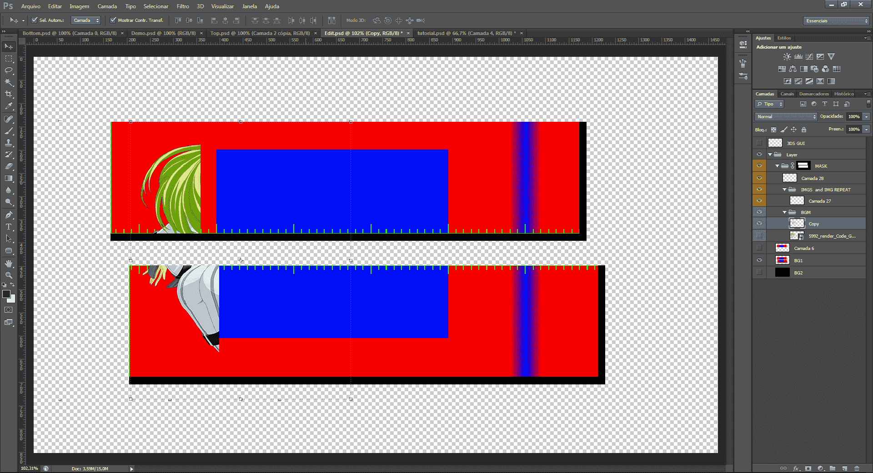
Task: Select the Dodge tool
Action: [9, 202]
